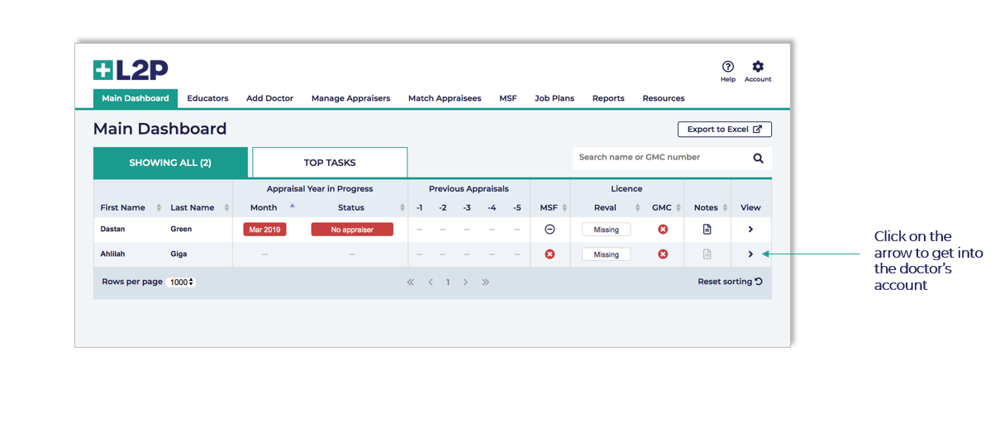View Dastan Green's account arrow
This screenshot has width=995, height=427.
[750, 230]
